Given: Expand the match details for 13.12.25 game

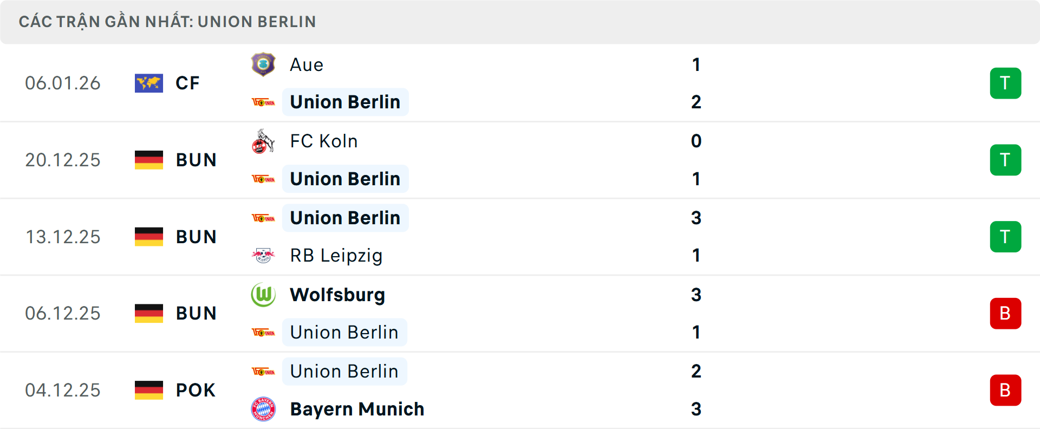Looking at the screenshot, I should click(x=520, y=237).
